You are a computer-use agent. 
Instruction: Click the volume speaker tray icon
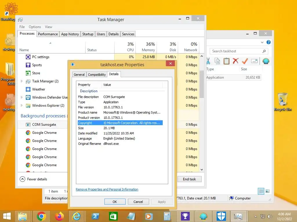click(269, 216)
